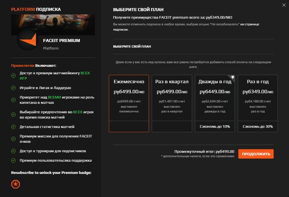Click the checkmark beside Премиум миссии
Screen dimensions: 289x197
(14, 137)
